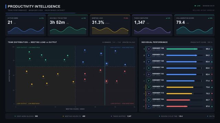Click the avatar of the member scoring 84.2
The height and width of the screenshot is (123, 220).
(149, 55)
